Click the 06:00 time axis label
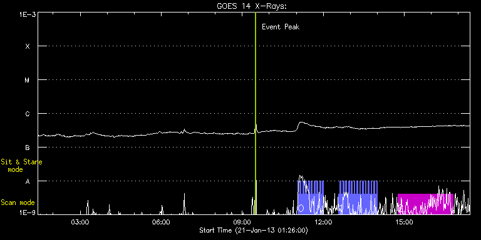The height and width of the screenshot is (240, 481). [x=161, y=222]
